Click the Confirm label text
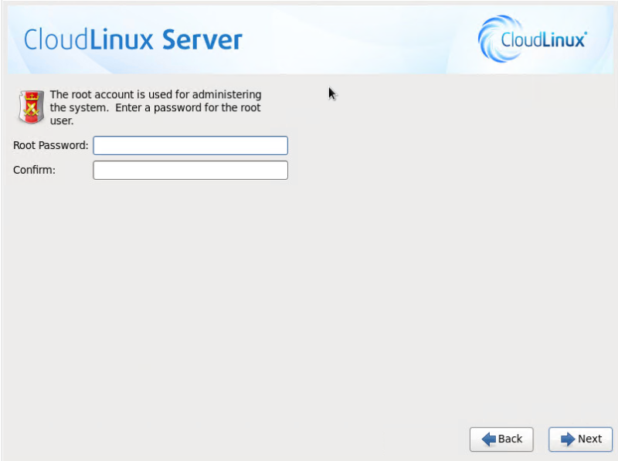 pyautogui.click(x=33, y=170)
